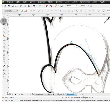Go to the previous page
The width and height of the screenshot is (110, 102).
click(x=15, y=94)
